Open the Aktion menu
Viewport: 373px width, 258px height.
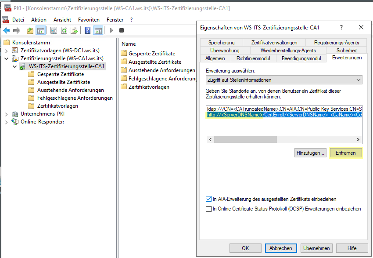click(x=39, y=20)
